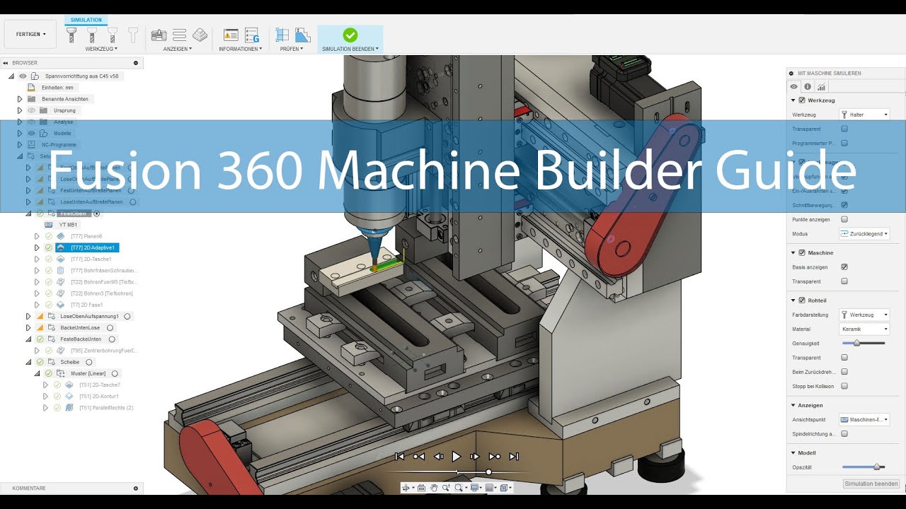Click the first milling tool icon in Werkzeug group
The height and width of the screenshot is (509, 906).
coord(71,35)
